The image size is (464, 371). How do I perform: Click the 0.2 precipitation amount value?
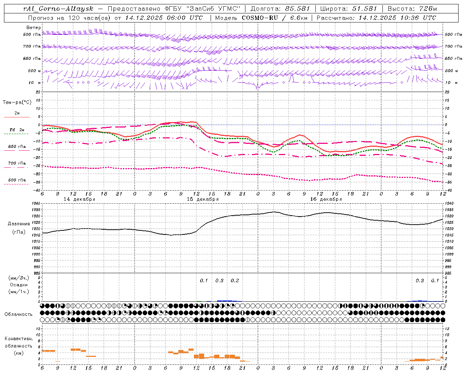(235, 280)
